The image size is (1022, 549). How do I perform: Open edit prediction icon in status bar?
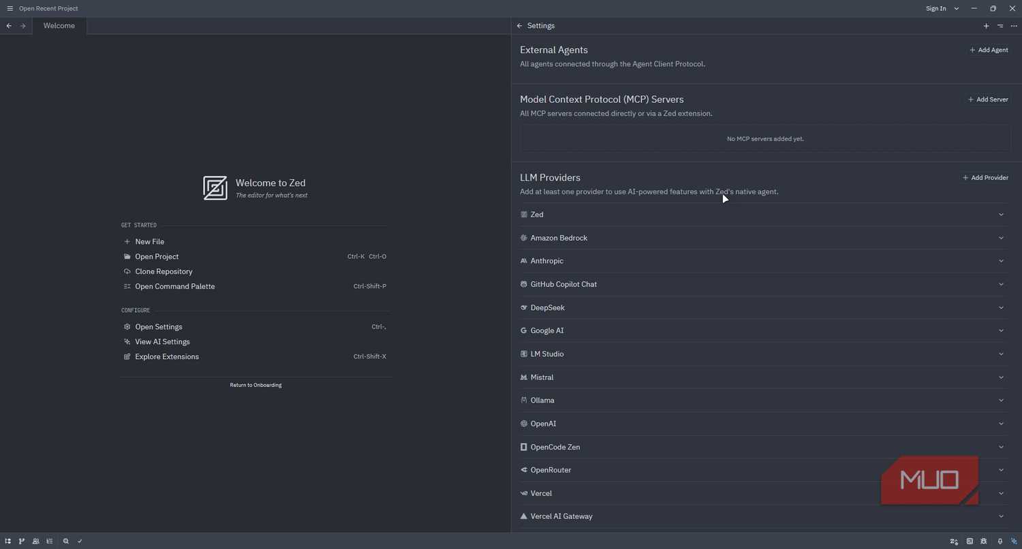click(x=954, y=542)
